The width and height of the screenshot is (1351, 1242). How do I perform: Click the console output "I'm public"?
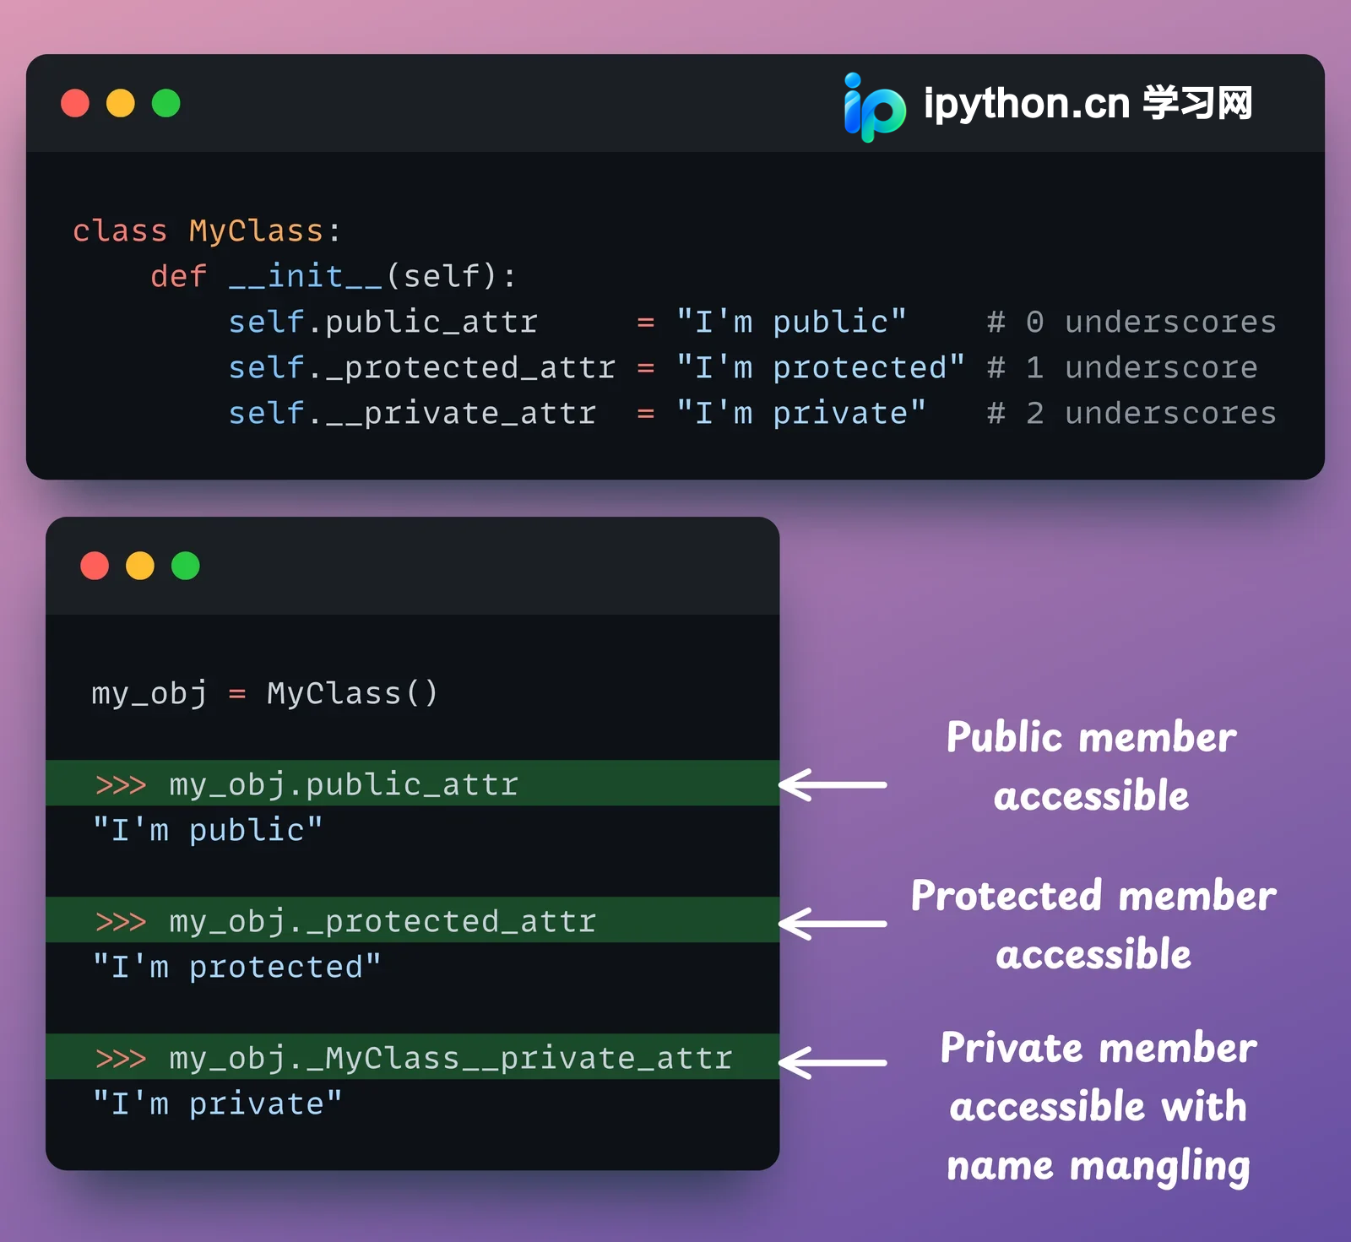(x=207, y=830)
